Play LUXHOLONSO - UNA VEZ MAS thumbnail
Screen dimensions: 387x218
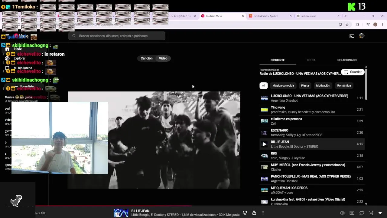(x=265, y=98)
